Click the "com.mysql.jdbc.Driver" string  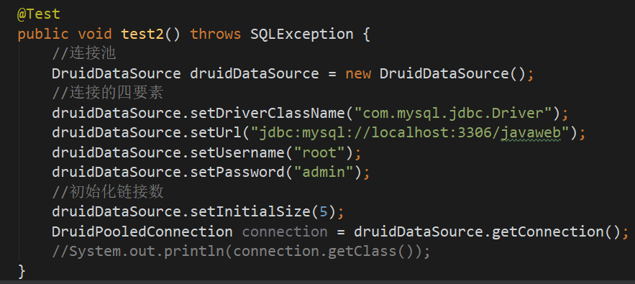pyautogui.click(x=454, y=113)
